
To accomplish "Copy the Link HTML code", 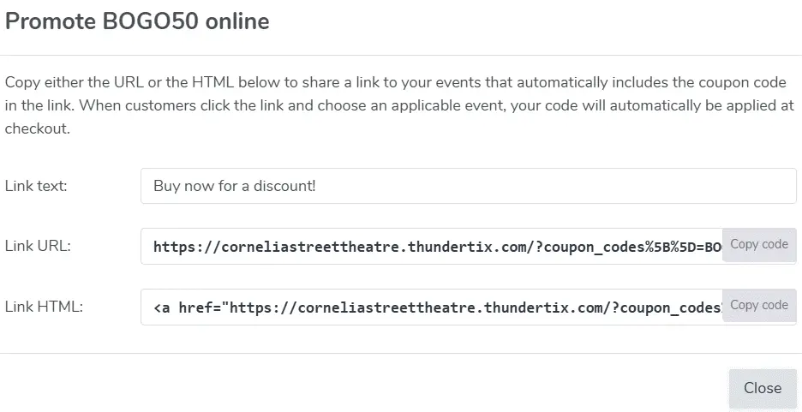I will point(758,305).
